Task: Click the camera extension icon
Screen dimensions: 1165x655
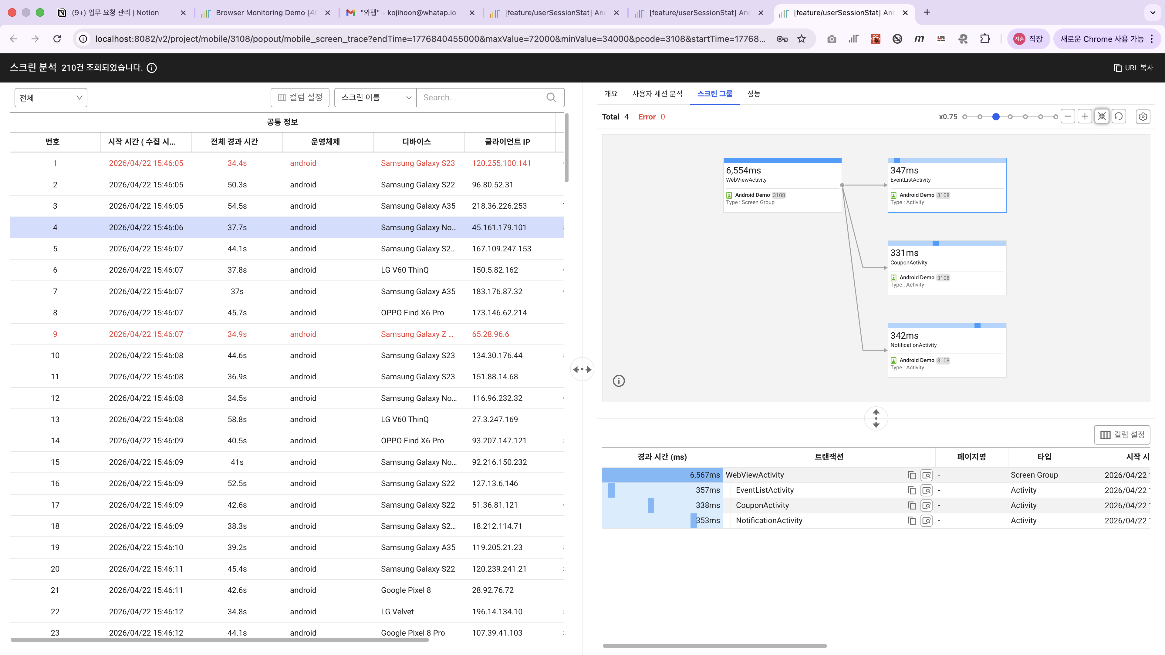Action: tap(832, 39)
